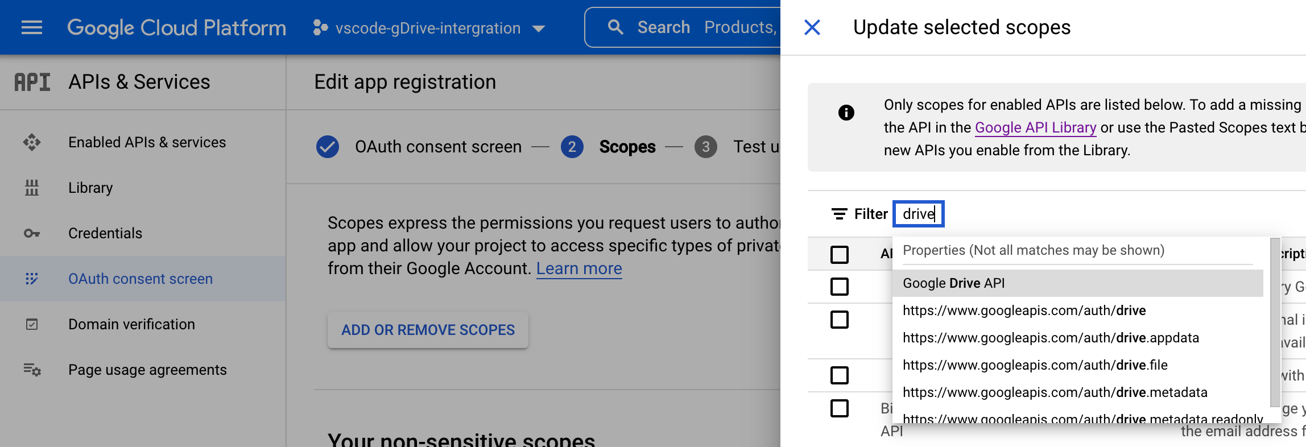Click the Page usage agreements icon
This screenshot has height=447, width=1306.
point(32,370)
